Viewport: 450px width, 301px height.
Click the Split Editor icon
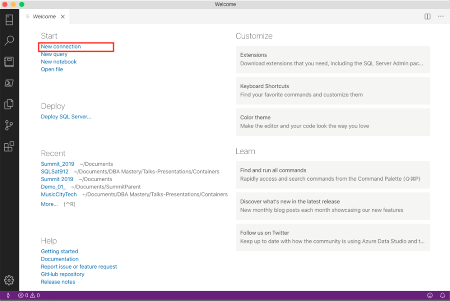click(x=428, y=16)
